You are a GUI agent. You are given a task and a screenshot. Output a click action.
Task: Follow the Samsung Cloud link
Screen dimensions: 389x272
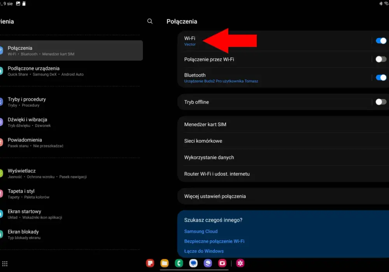coord(201,231)
